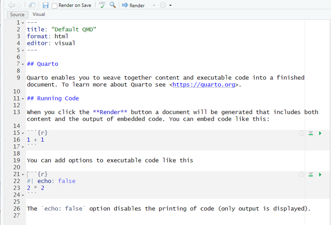Open chunk options gear for the 1 + 1 chunk

[x=301, y=133]
